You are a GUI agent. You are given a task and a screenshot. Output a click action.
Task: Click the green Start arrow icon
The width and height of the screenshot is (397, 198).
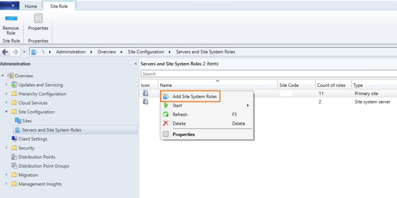(166, 105)
